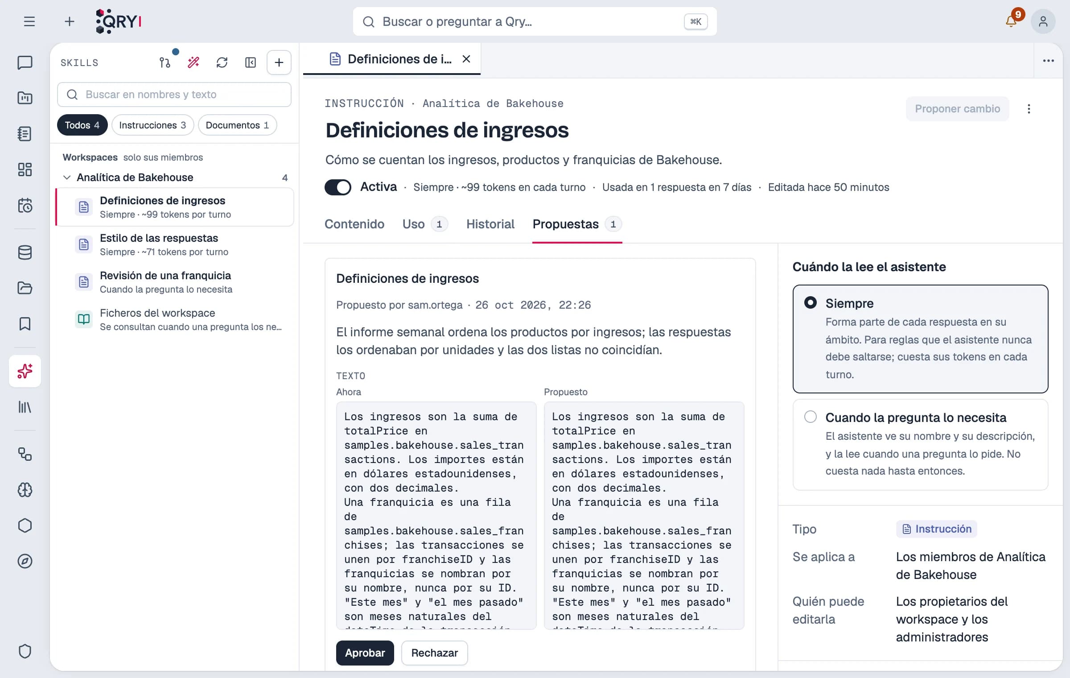Open the three-dot menu next to Proponer cambio
1070x678 pixels.
click(1029, 109)
